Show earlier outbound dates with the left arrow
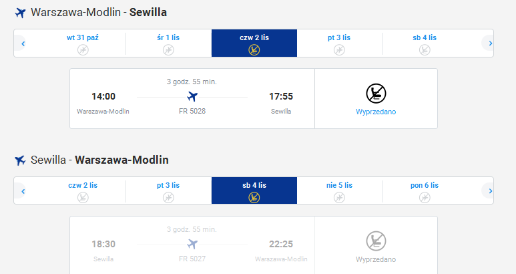 point(23,43)
